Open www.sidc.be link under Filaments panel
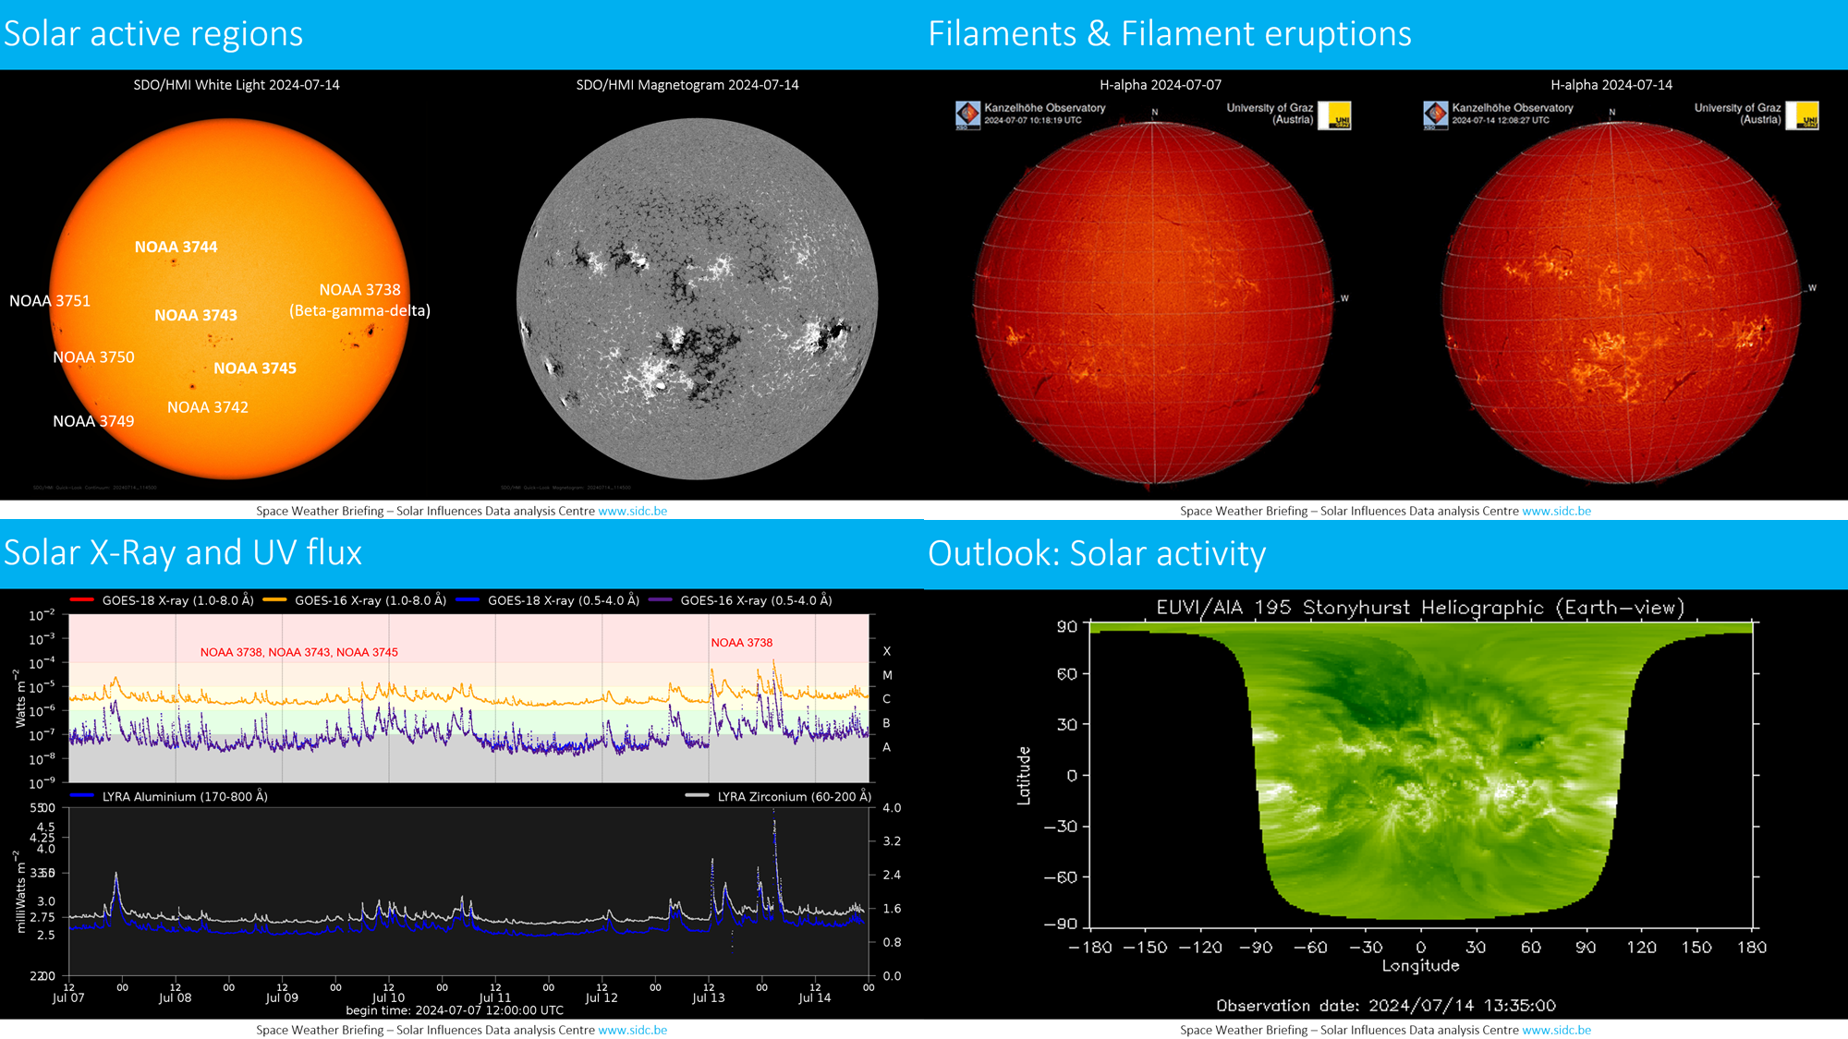Screen dimensions: 1848x1039 [1556, 511]
